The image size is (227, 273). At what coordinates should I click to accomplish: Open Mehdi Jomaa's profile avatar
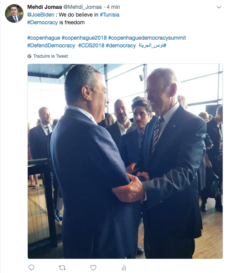tap(14, 13)
